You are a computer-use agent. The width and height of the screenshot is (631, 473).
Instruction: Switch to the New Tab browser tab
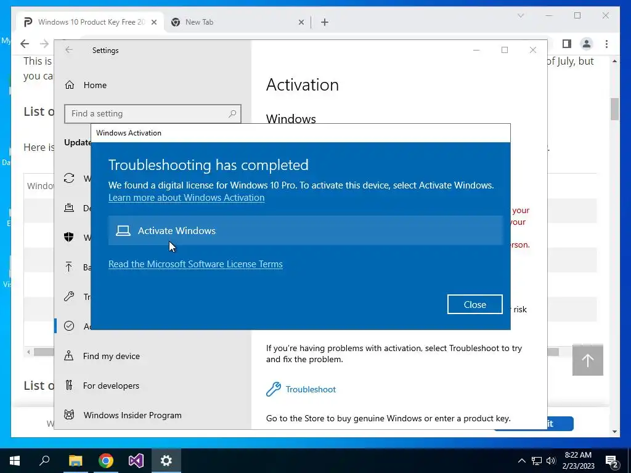(x=237, y=22)
